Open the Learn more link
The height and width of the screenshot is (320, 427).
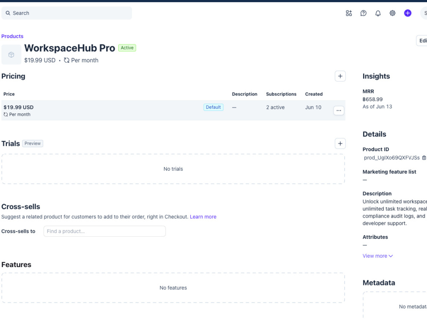pos(203,217)
